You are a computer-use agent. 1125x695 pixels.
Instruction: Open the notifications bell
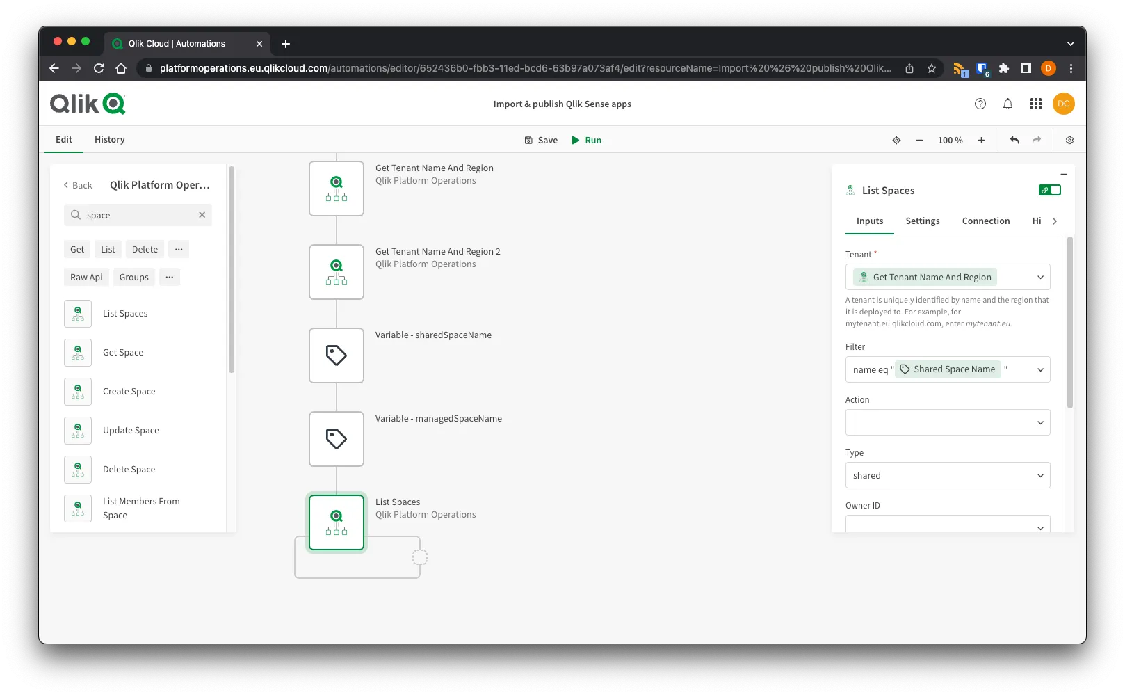click(x=1007, y=104)
